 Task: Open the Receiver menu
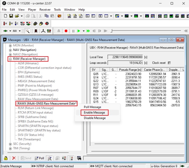[45, 9]
